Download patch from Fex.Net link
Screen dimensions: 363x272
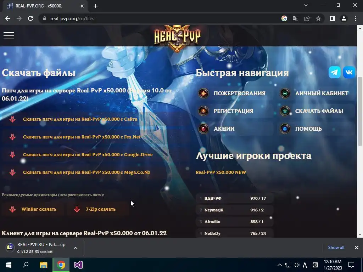pos(82,137)
